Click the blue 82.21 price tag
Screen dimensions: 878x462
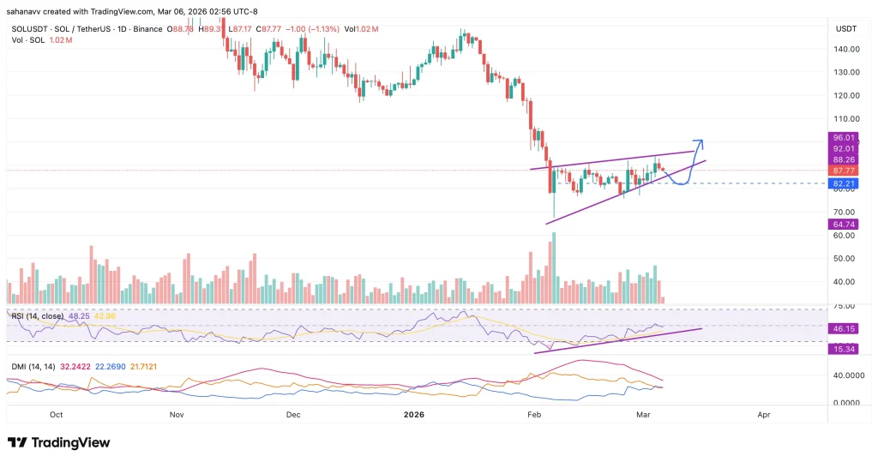pos(841,183)
